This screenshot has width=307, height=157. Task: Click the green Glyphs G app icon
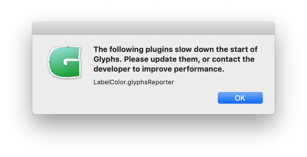coord(65,62)
